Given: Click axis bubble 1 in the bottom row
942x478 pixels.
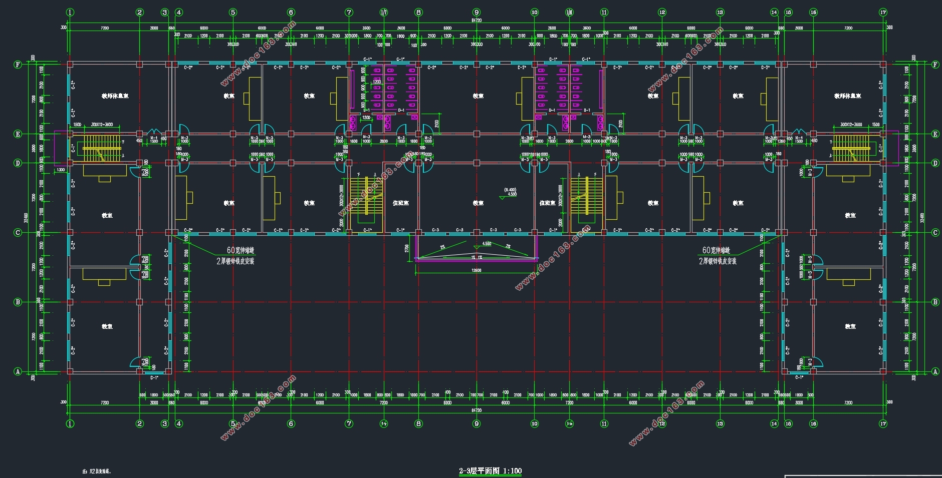Looking at the screenshot, I should 70,423.
